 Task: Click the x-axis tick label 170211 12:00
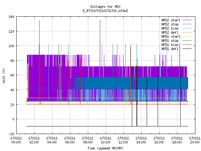point(123,140)
